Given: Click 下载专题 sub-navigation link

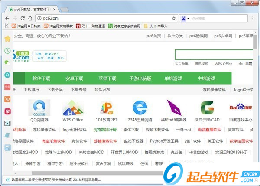Looking at the screenshot, I should 79,90.
